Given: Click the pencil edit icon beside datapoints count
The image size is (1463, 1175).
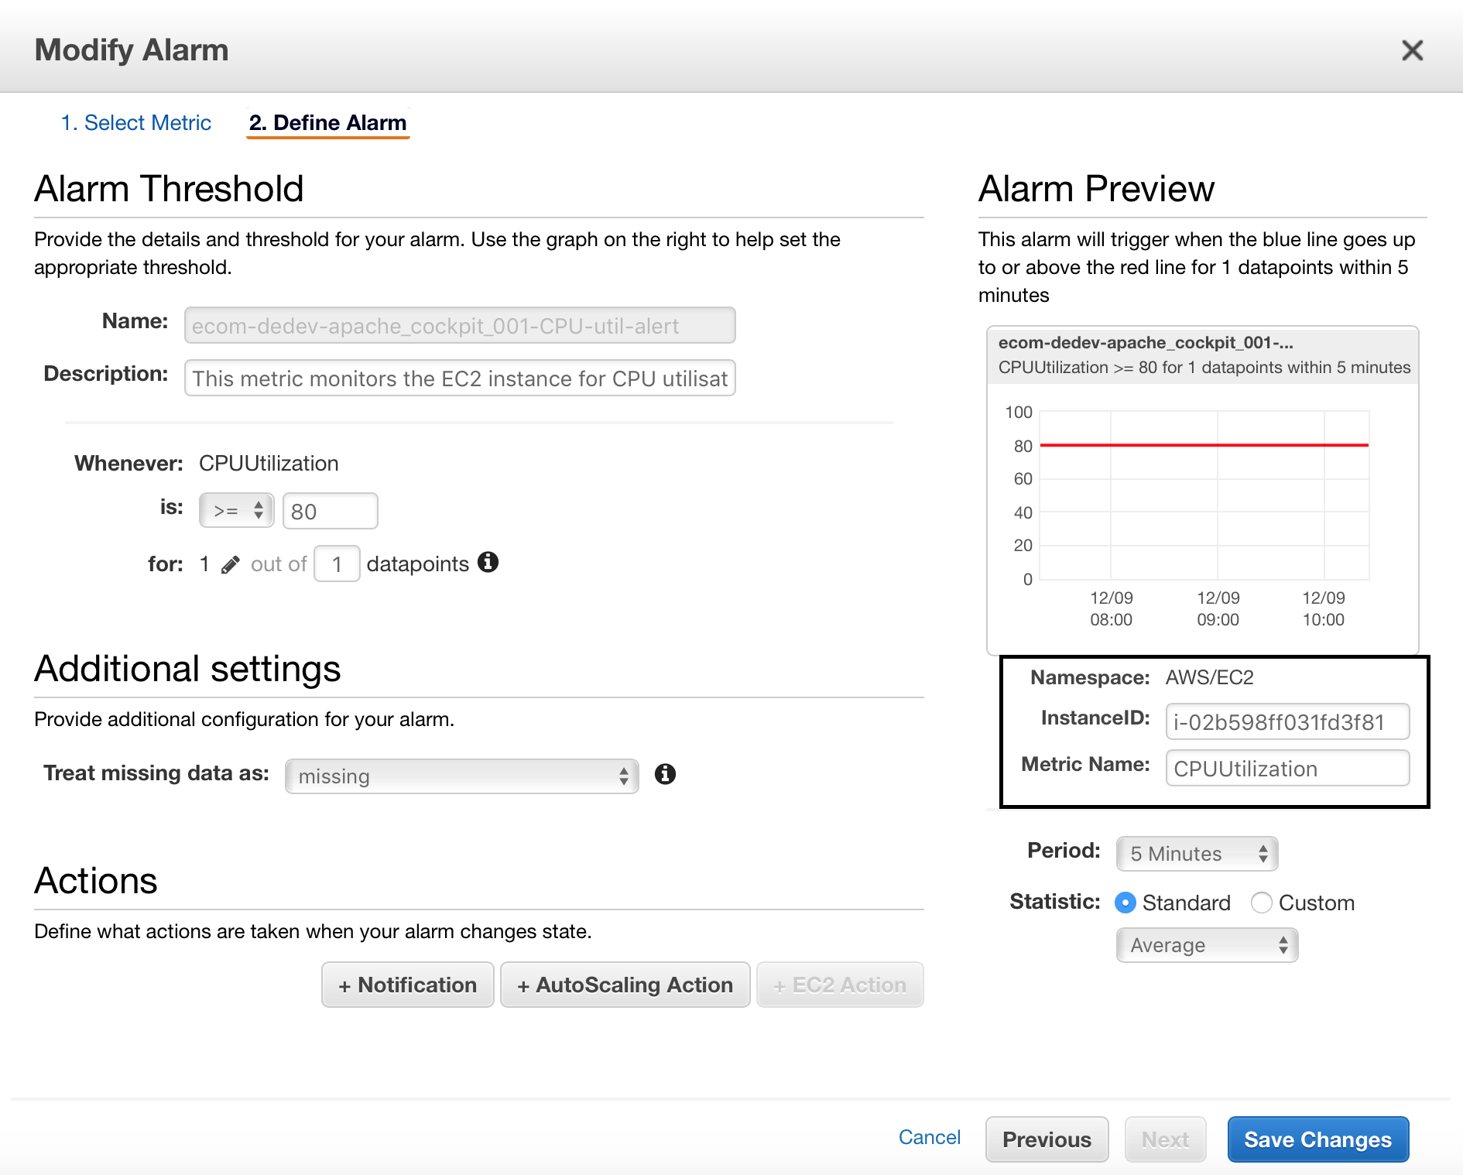Looking at the screenshot, I should tap(230, 565).
